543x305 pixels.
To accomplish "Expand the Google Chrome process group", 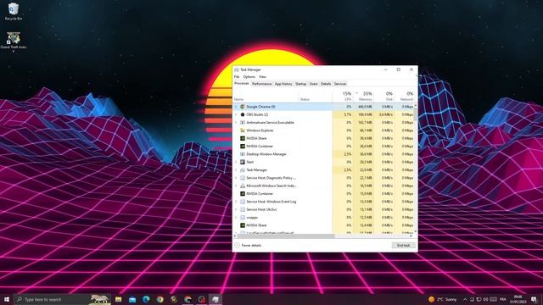I will (x=236, y=107).
